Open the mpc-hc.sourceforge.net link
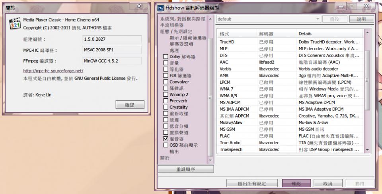This screenshot has height=194, width=382. tap(53, 71)
